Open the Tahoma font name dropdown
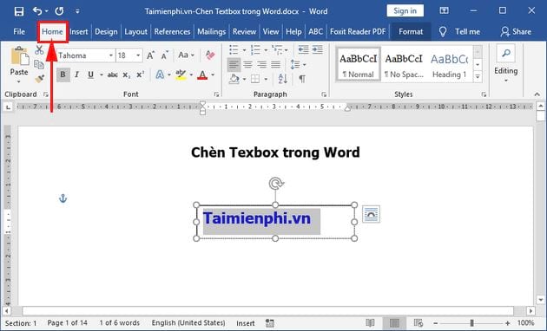 point(110,55)
